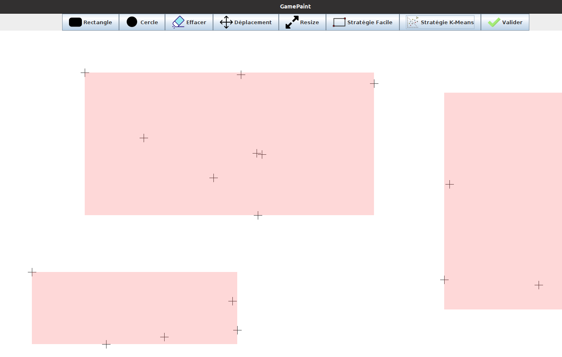Click cross marker at bottom-left rectangle's top-left corner

click(x=32, y=272)
